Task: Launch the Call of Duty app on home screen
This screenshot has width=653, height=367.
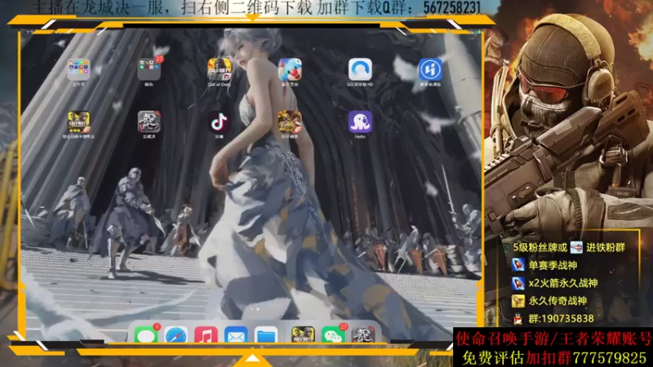Action: (220, 69)
